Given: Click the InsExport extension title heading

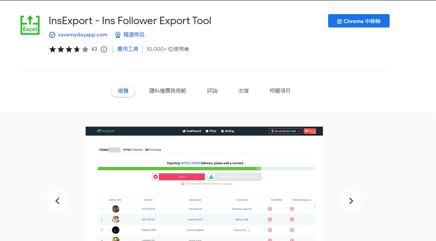Looking at the screenshot, I should [x=130, y=21].
